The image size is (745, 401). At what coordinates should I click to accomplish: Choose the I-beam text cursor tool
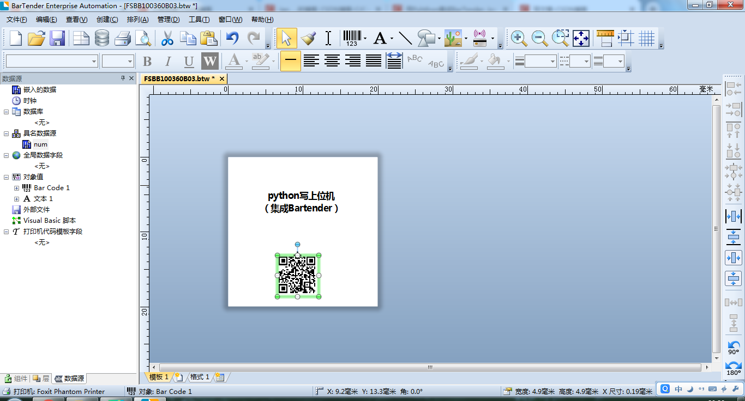coord(328,38)
